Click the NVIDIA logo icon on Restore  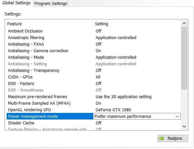(x=161, y=138)
